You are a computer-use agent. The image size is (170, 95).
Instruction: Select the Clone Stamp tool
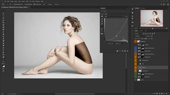(3, 34)
